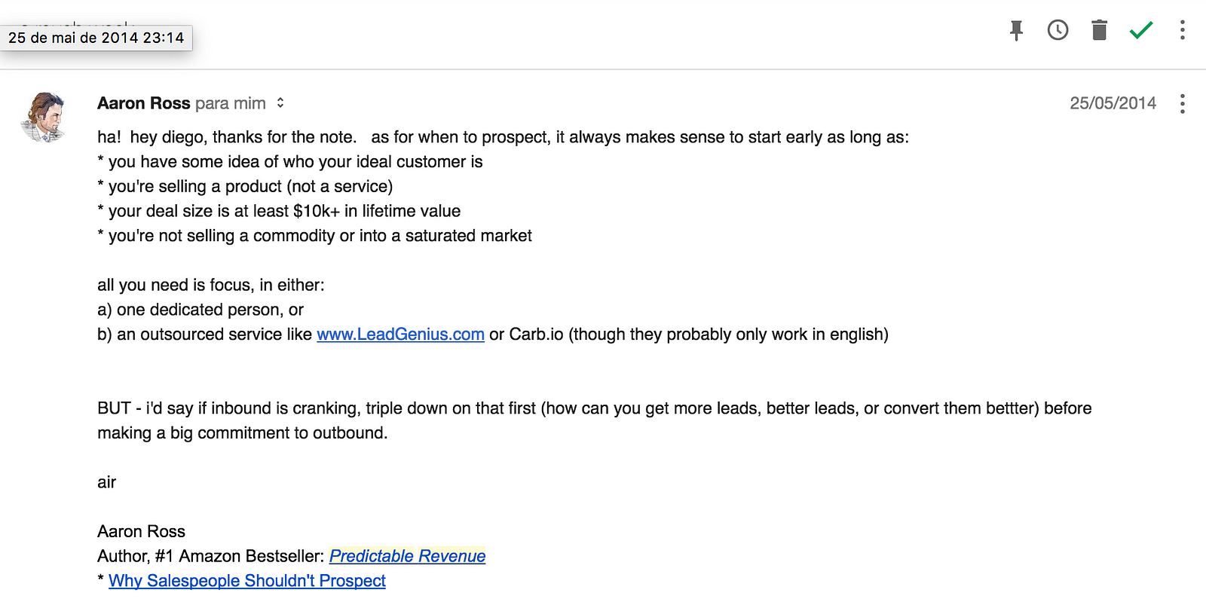Image resolution: width=1206 pixels, height=602 pixels.
Task: Mark the conversation done with the green checkmark
Action: [1141, 30]
